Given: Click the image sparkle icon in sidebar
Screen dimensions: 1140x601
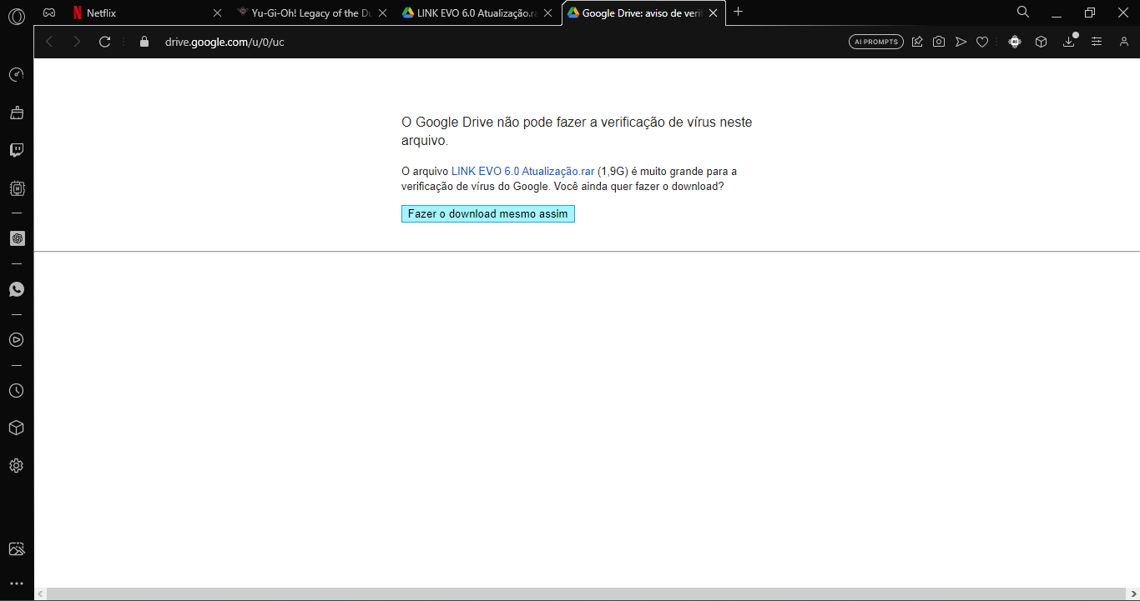Looking at the screenshot, I should click(x=17, y=548).
